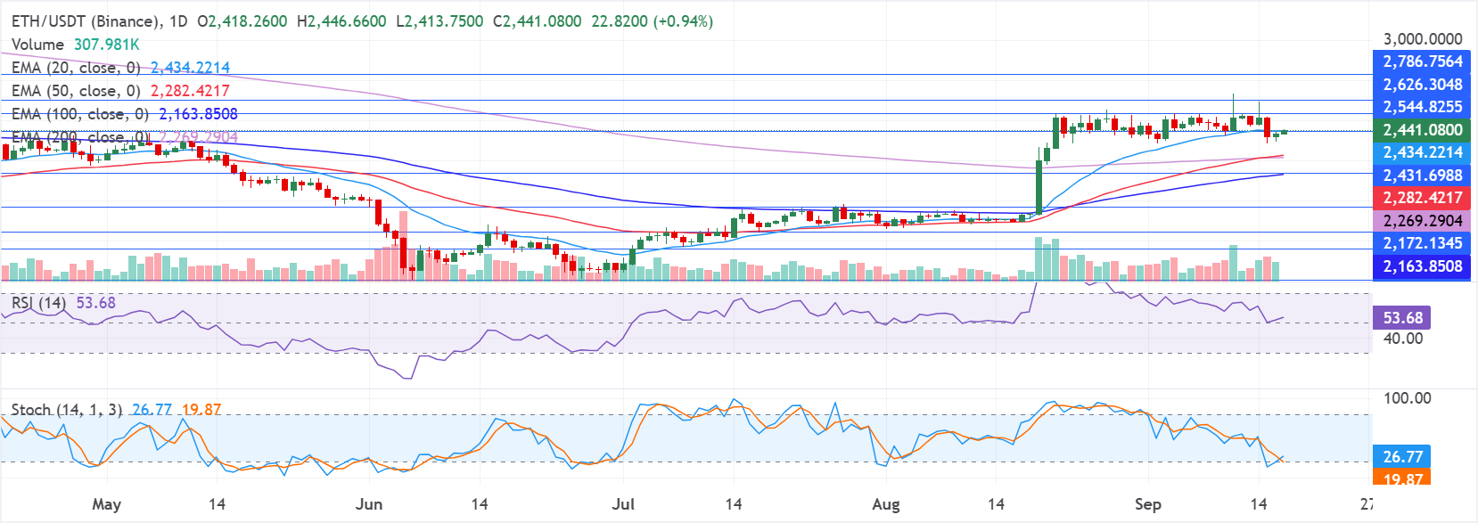Click the RSI legend value 53.68
The height and width of the screenshot is (531, 1478).
pyautogui.click(x=95, y=303)
